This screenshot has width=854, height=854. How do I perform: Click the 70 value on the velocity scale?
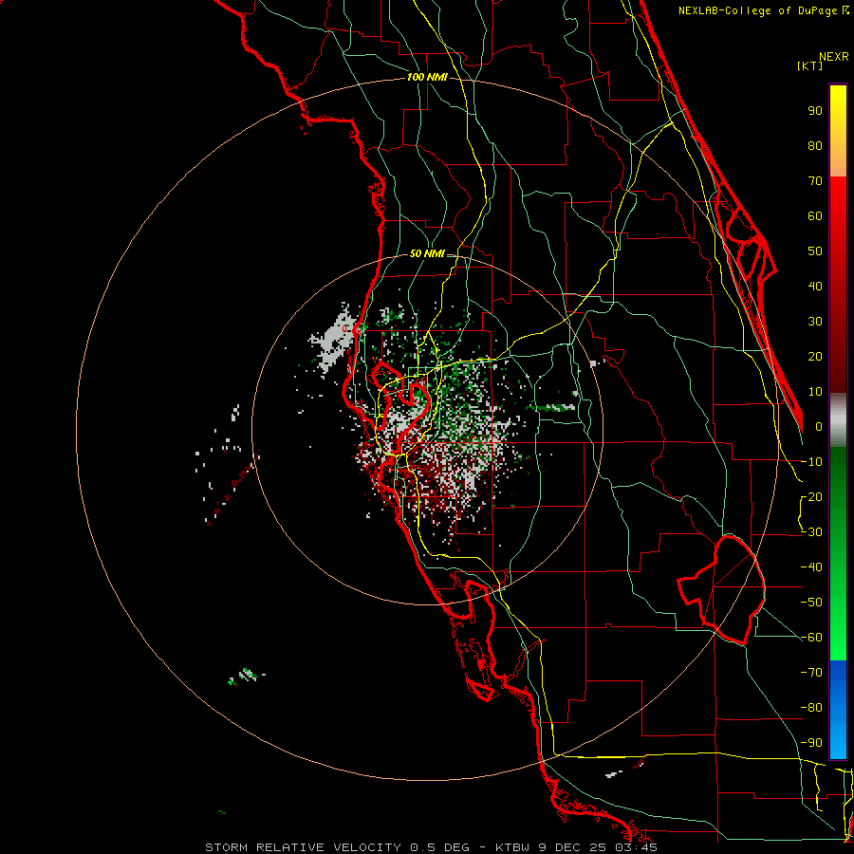(x=815, y=181)
